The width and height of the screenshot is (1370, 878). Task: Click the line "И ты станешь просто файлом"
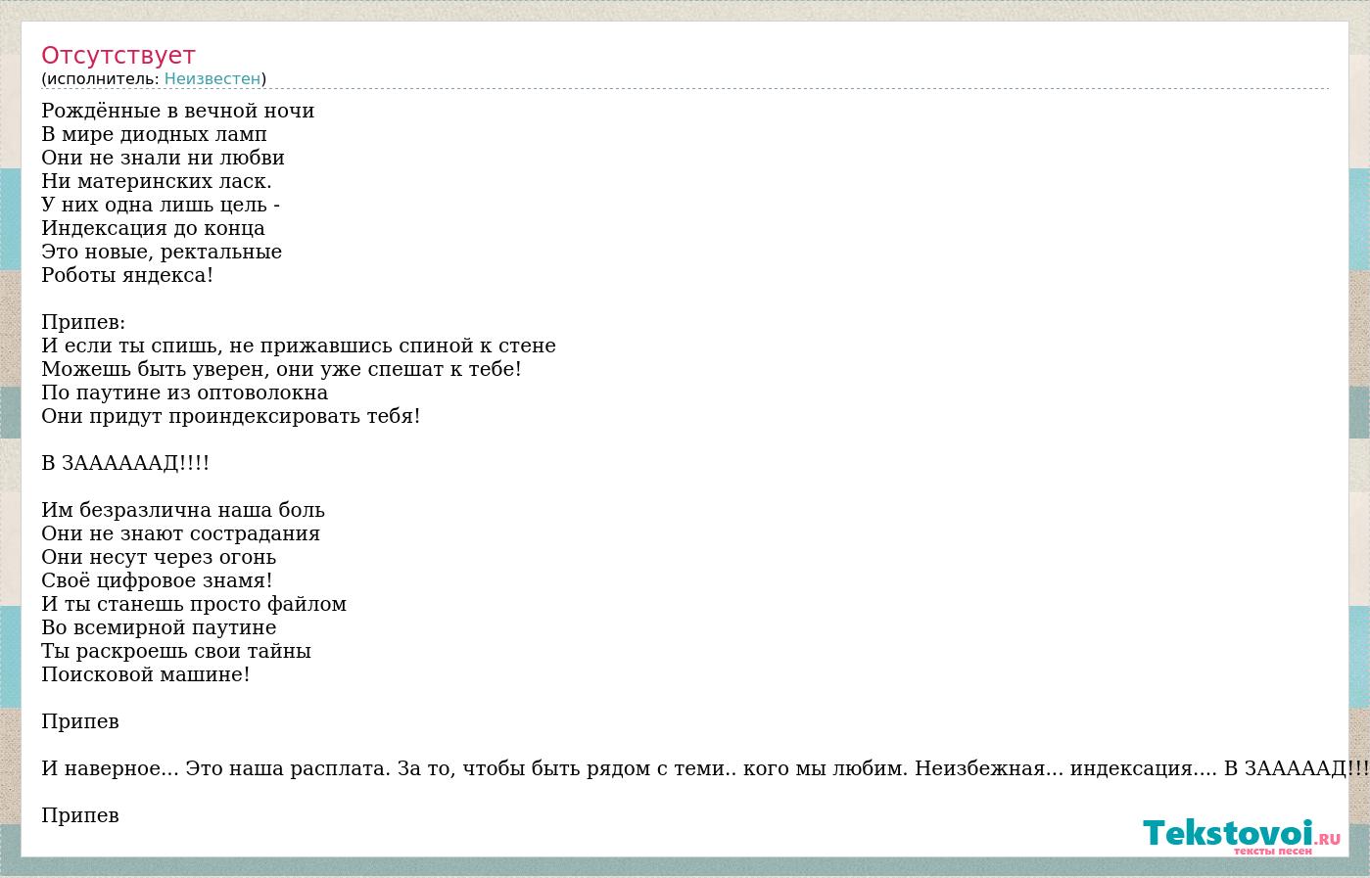pos(194,604)
